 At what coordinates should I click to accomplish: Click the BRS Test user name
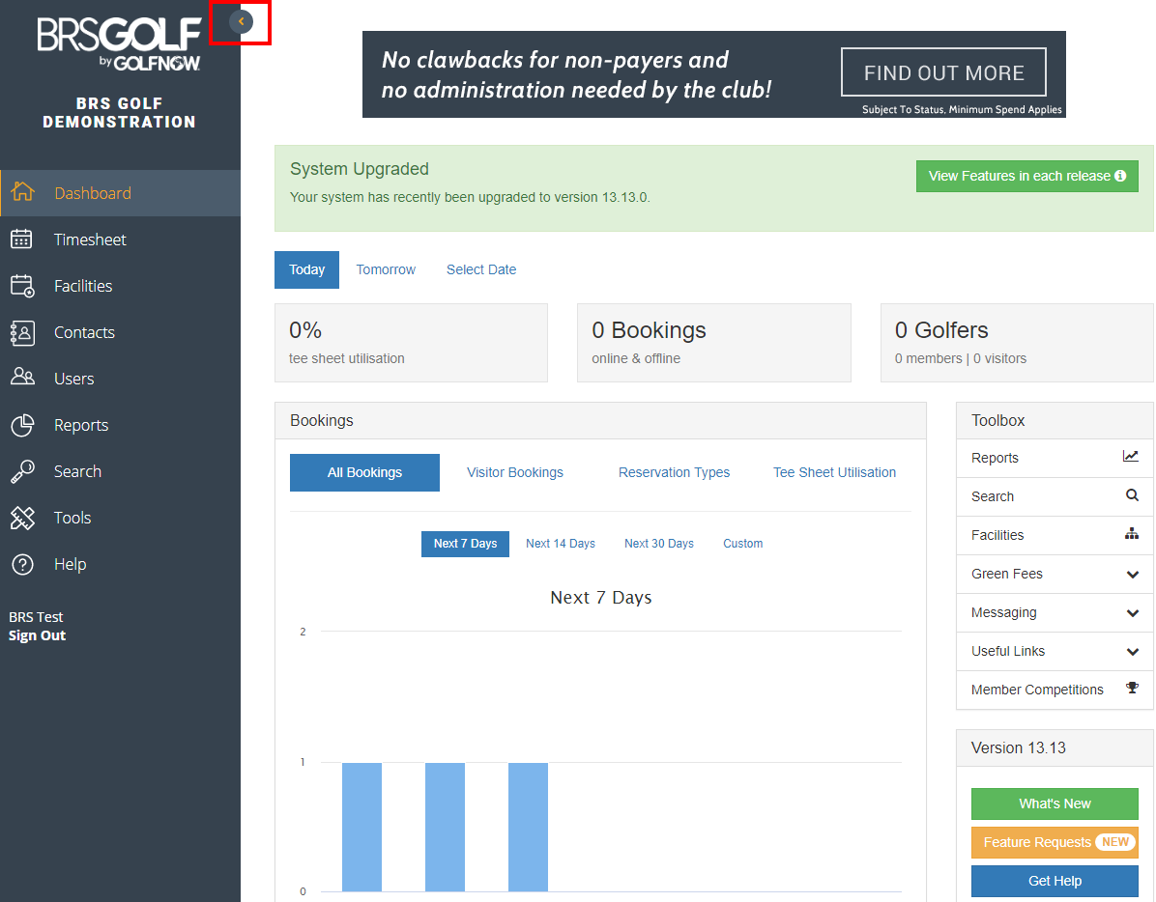coord(36,617)
